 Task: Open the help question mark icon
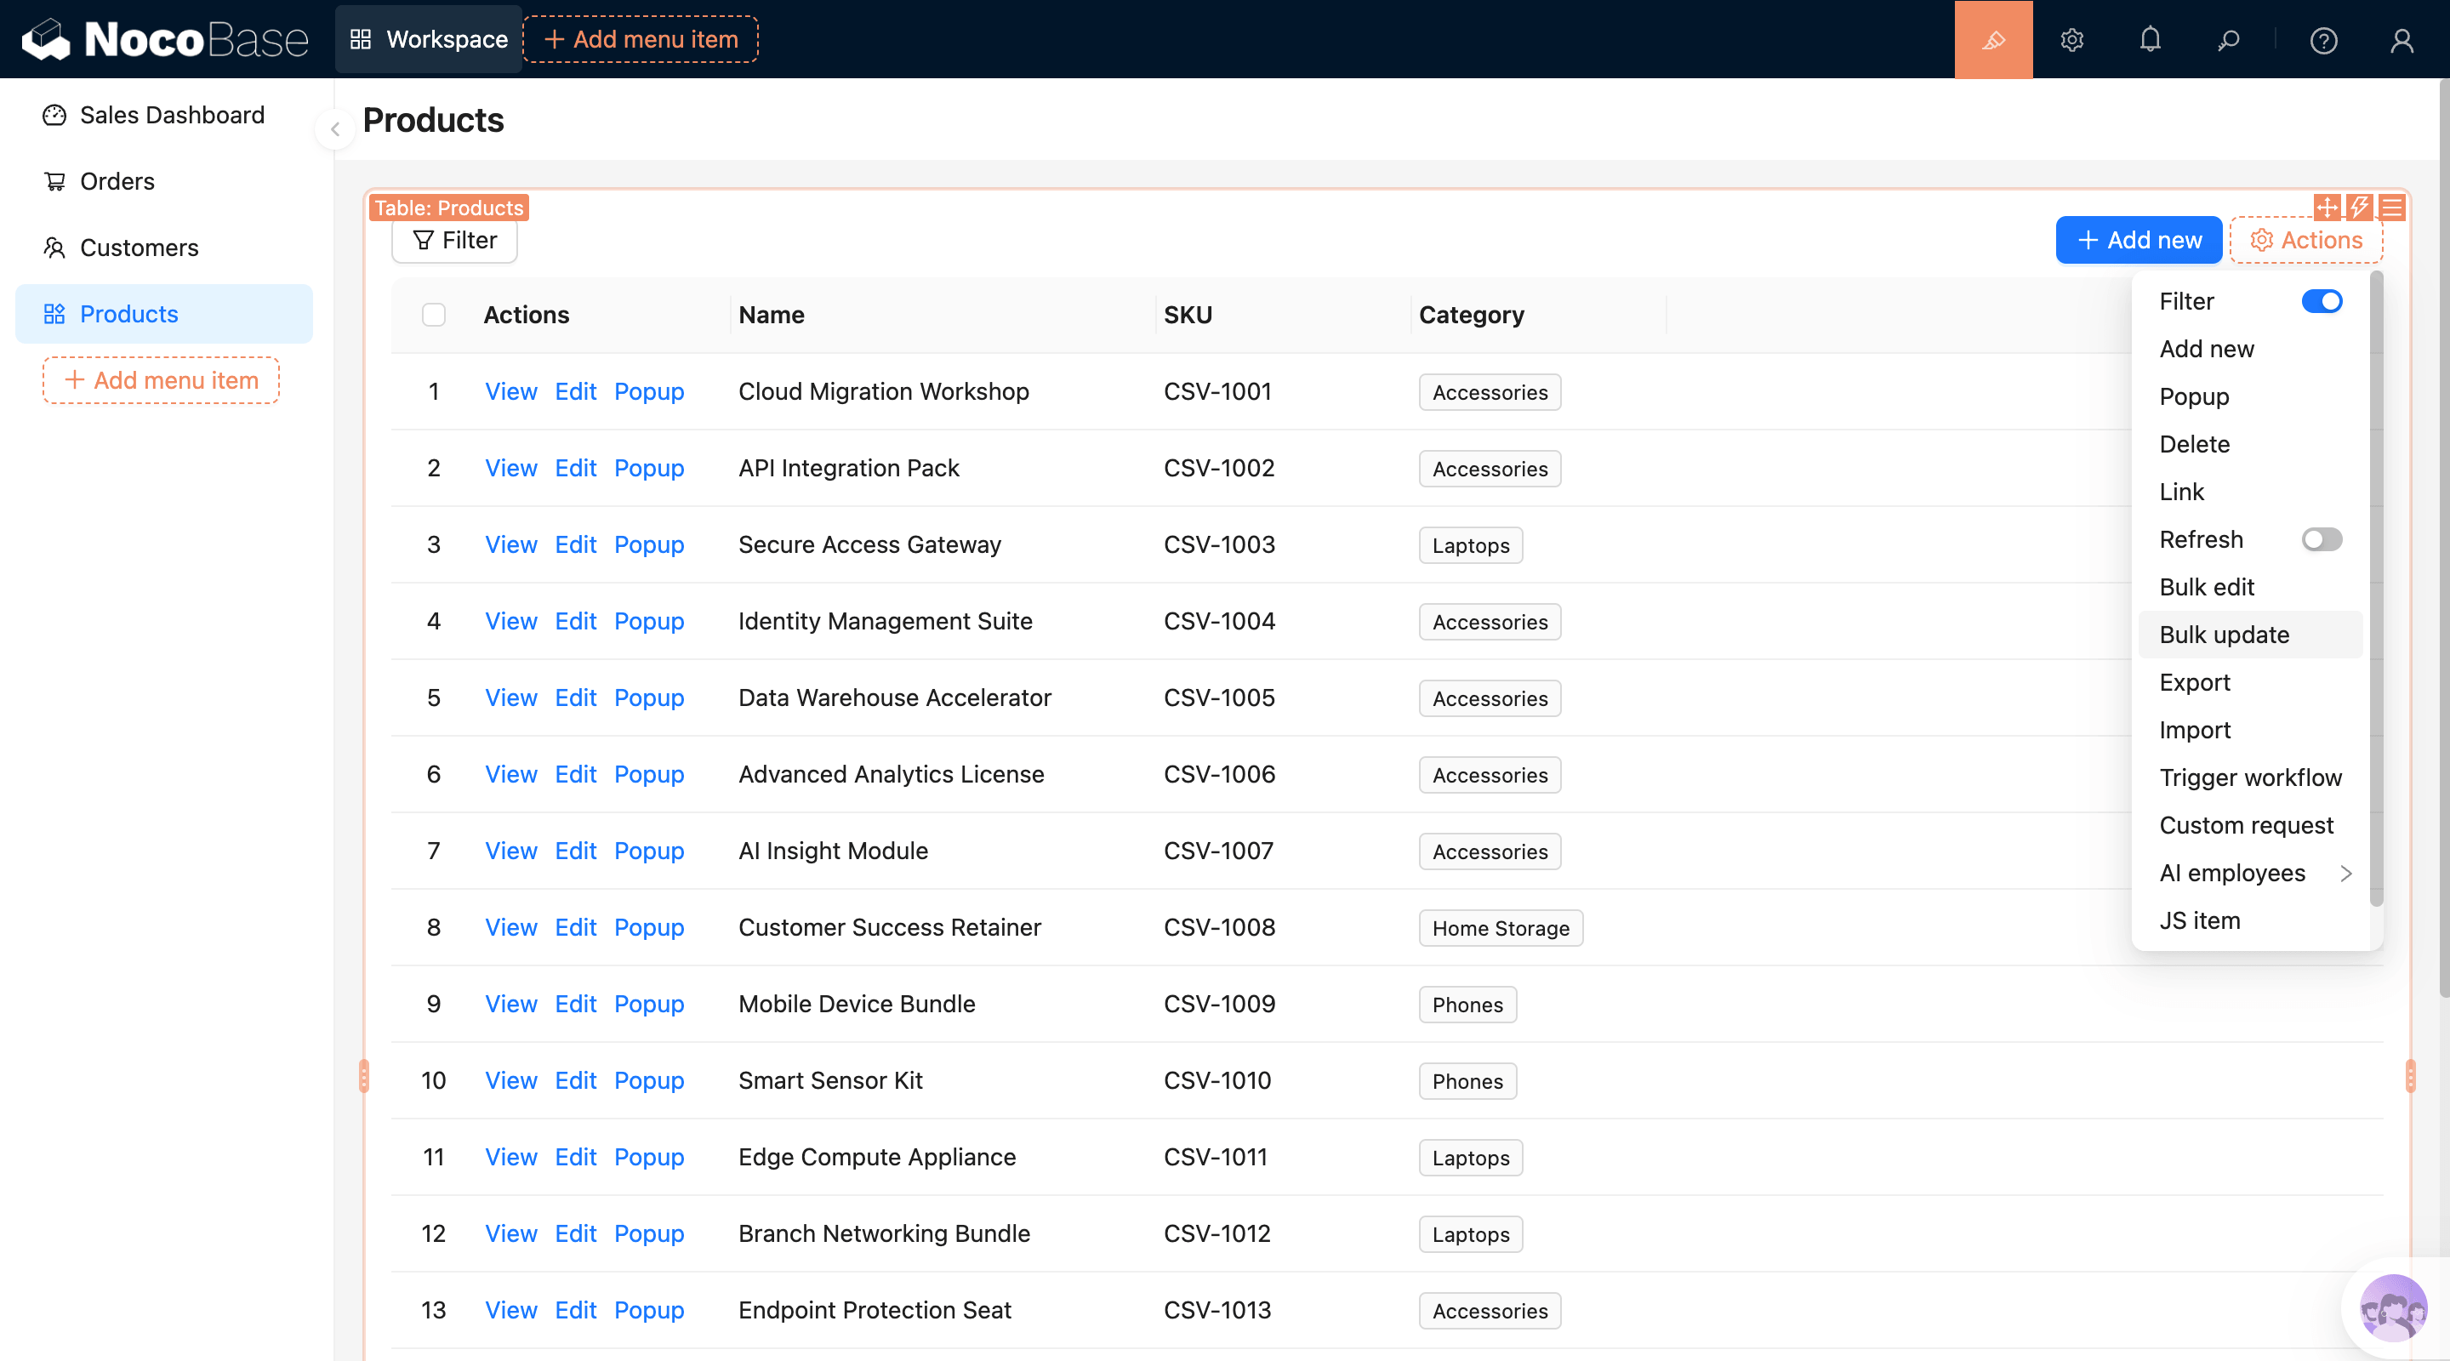pos(2322,40)
